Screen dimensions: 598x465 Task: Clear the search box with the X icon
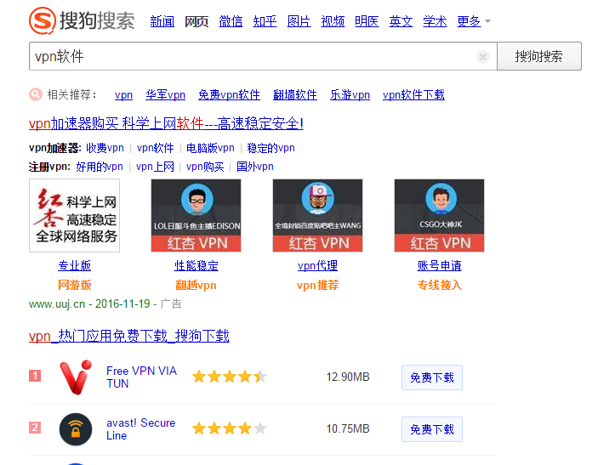[483, 57]
